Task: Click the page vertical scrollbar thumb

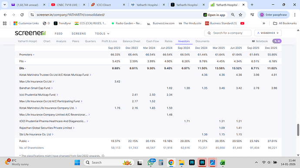Action: 298,130
